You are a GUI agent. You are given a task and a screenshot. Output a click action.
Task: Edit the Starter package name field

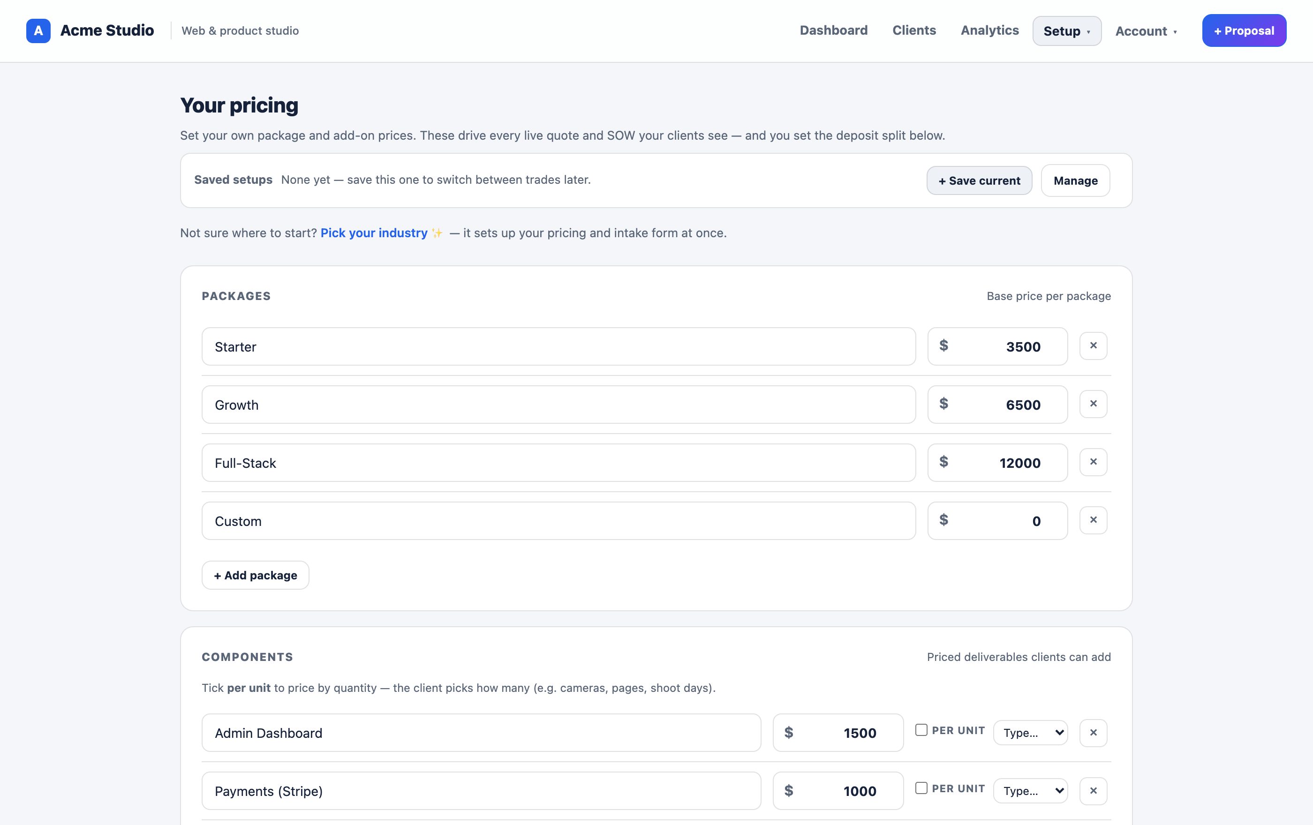(558, 346)
